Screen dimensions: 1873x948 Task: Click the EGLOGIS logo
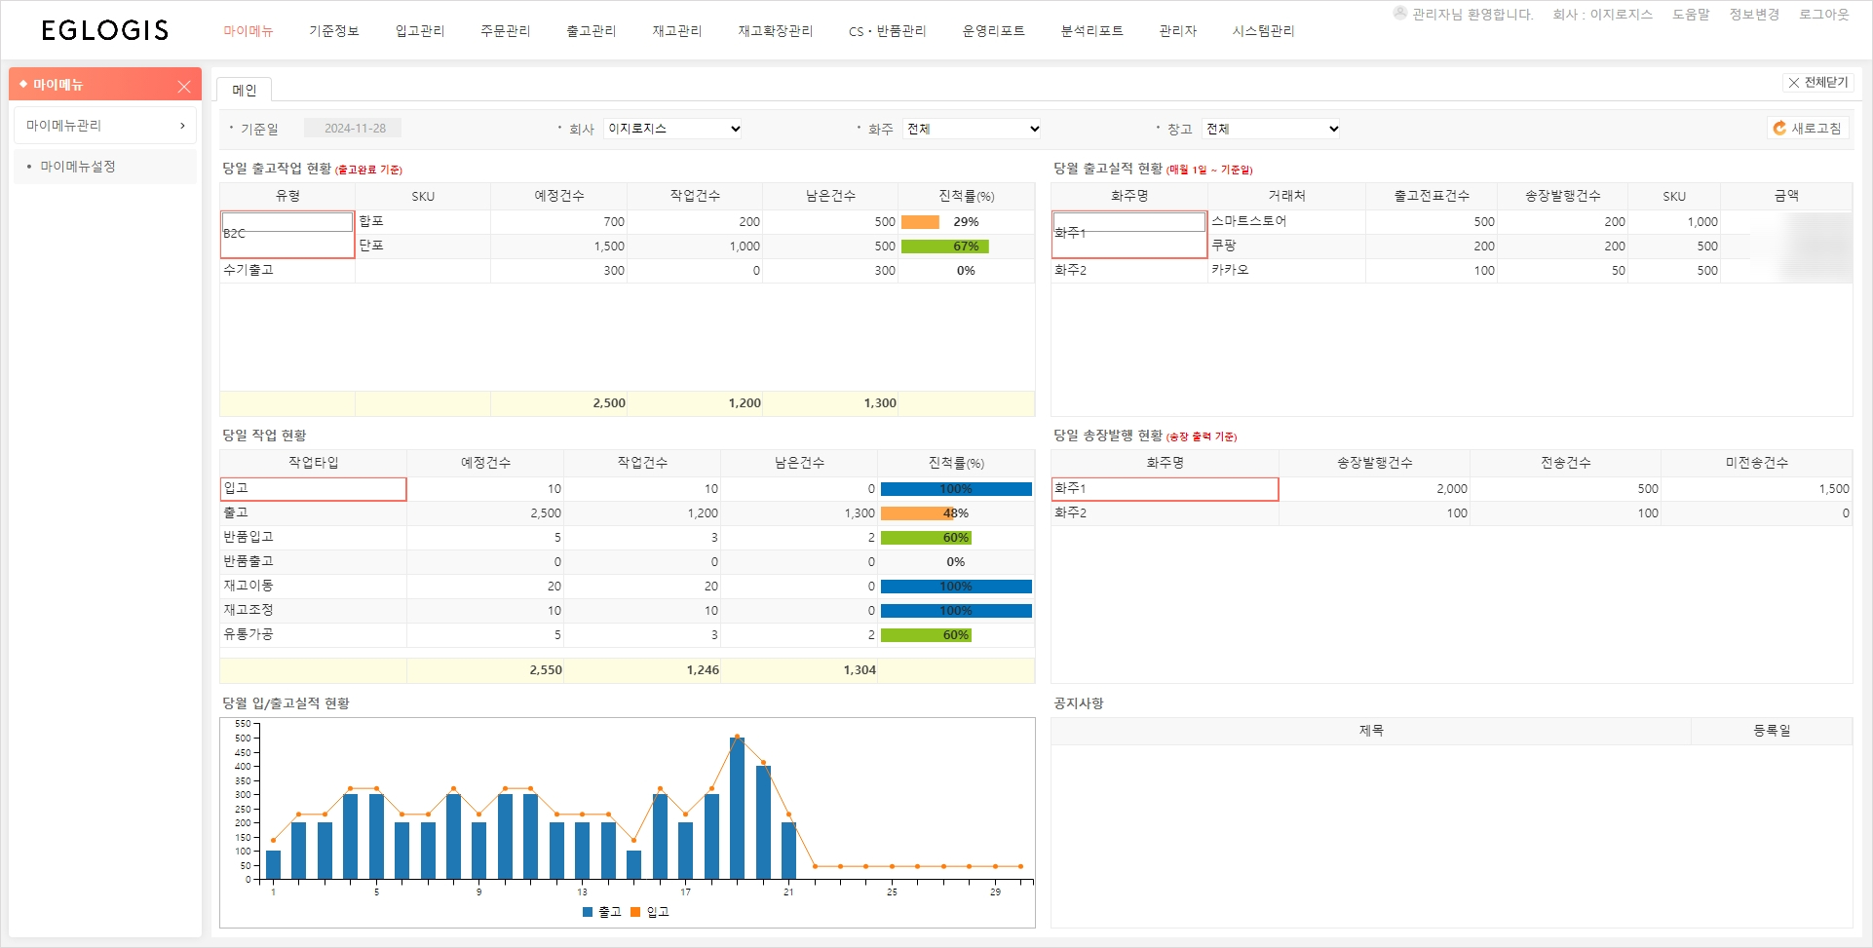[x=105, y=31]
